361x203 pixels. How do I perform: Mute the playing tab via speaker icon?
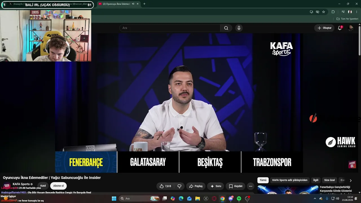[133, 4]
